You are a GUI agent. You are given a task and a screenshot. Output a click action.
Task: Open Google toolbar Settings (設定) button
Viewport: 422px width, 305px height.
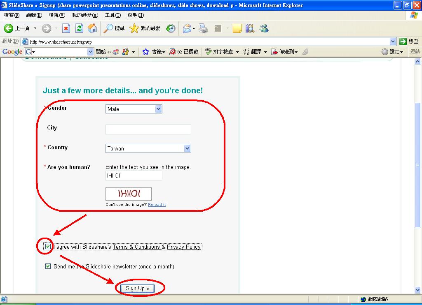pos(392,51)
